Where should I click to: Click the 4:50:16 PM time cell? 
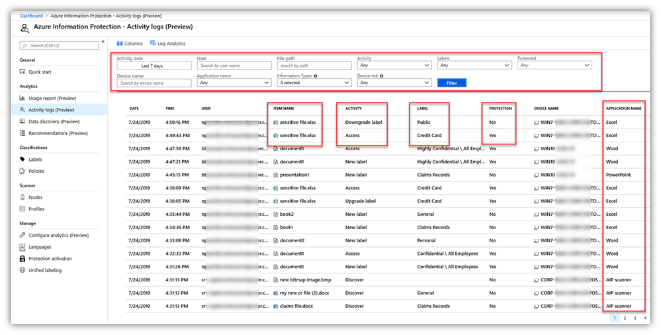177,122
